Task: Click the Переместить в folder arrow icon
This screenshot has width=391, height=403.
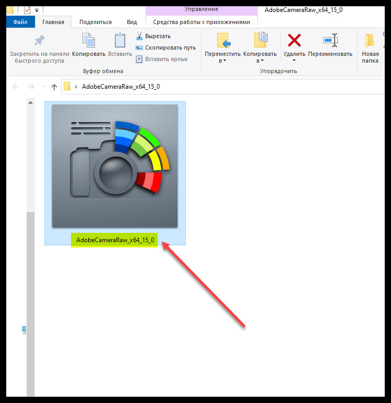Action: tap(223, 40)
